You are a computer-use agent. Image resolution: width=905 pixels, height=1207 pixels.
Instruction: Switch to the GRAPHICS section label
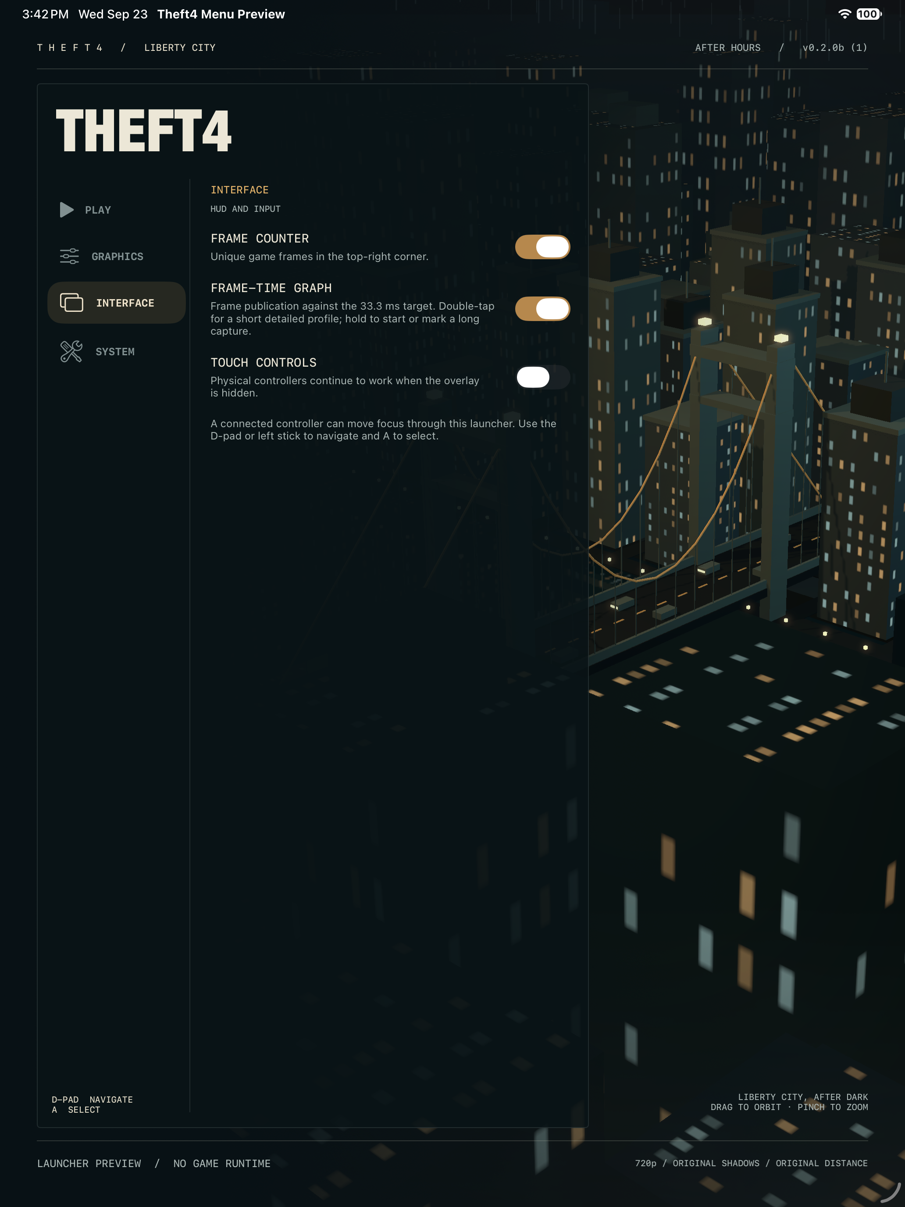pyautogui.click(x=117, y=257)
